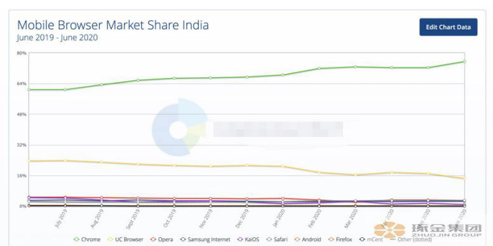This screenshot has width=493, height=246.
Task: Toggle the Android legend entry
Action: [x=307, y=240]
